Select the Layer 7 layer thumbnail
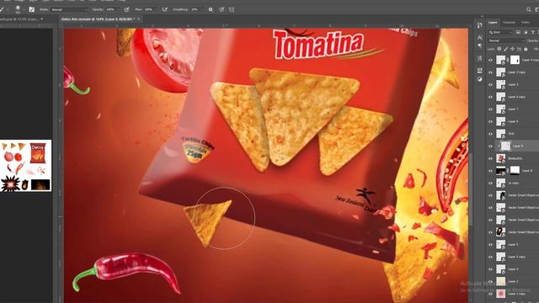 point(501,109)
